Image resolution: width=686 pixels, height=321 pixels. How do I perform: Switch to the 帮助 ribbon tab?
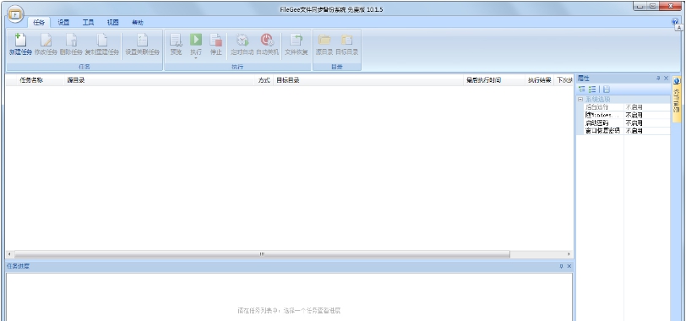click(138, 23)
